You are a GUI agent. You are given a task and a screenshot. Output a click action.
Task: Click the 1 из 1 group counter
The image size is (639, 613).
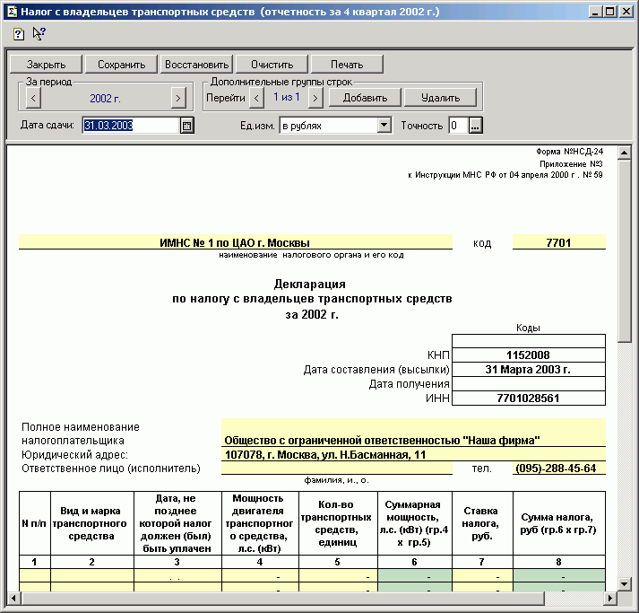pos(287,98)
